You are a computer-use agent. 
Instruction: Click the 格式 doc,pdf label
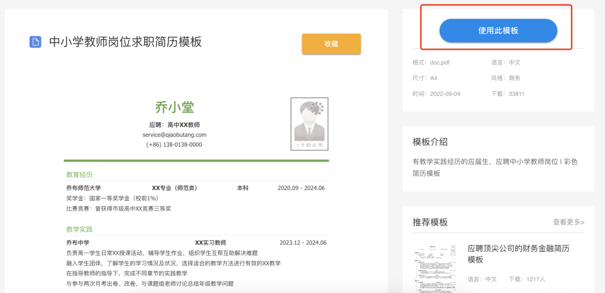(430, 63)
